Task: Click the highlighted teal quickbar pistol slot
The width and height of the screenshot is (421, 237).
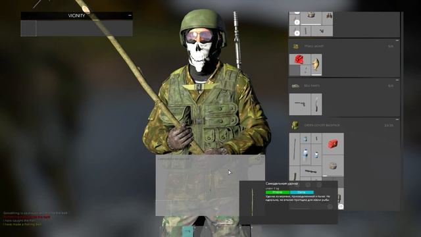Action: (188, 231)
